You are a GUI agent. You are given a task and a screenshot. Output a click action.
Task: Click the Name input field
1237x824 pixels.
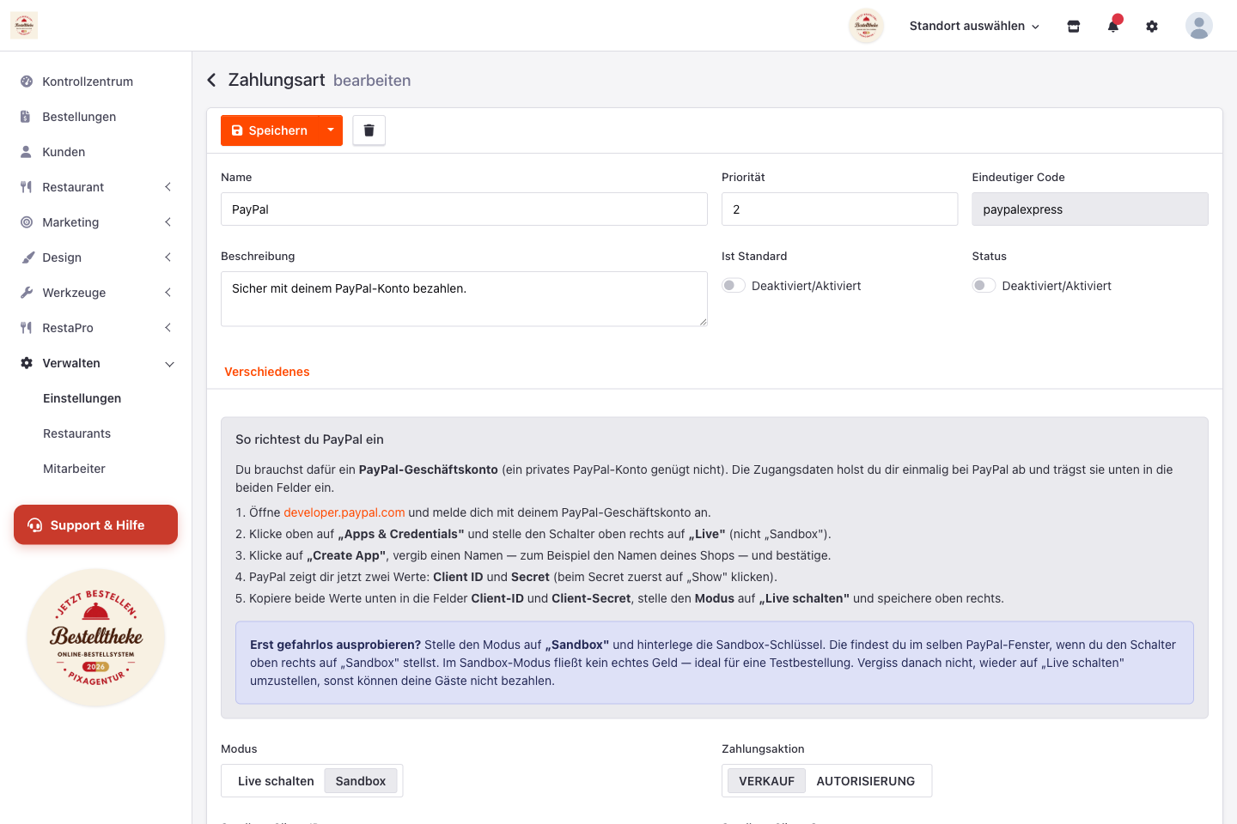coord(464,209)
